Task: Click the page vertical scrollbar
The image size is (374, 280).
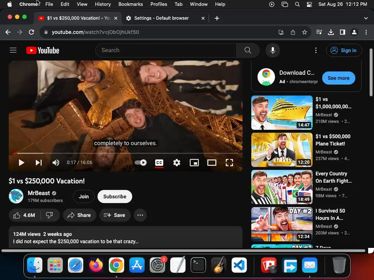Action: coord(371,72)
